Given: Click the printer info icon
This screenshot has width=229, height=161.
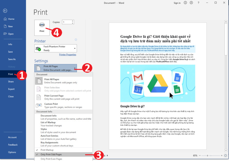Looking at the screenshot, I should point(76,40).
